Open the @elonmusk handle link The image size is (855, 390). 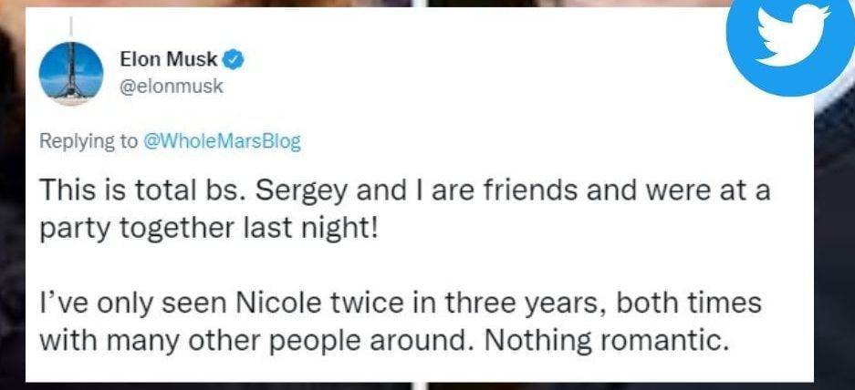tap(172, 86)
